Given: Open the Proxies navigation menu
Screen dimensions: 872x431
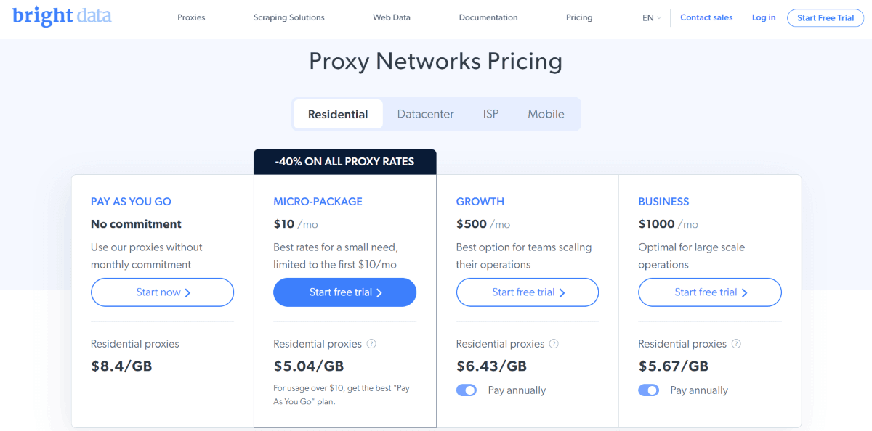Looking at the screenshot, I should tap(191, 17).
